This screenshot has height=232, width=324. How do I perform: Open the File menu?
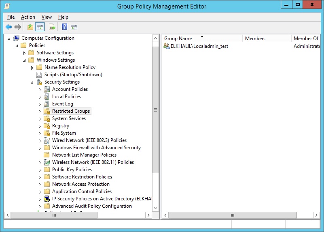(x=11, y=17)
